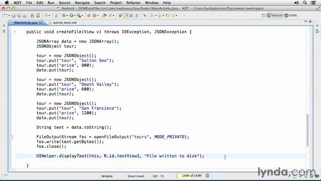Click the Debug bug toolbar icon
321x181 pixels.
[x=64, y=16]
